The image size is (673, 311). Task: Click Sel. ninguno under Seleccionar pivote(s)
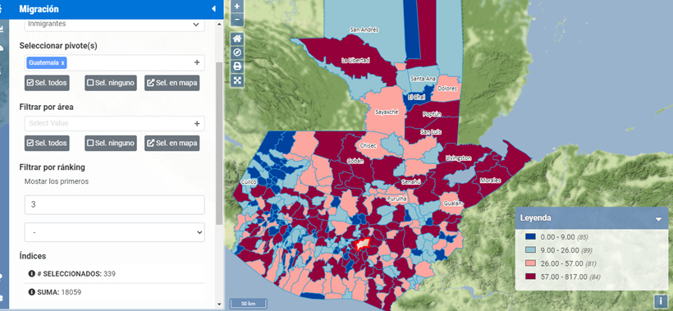tap(110, 83)
